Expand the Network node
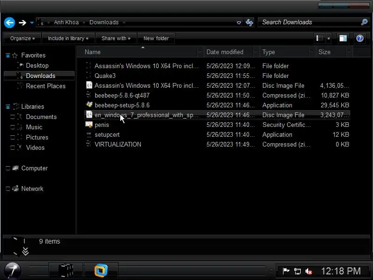 (x=8, y=189)
